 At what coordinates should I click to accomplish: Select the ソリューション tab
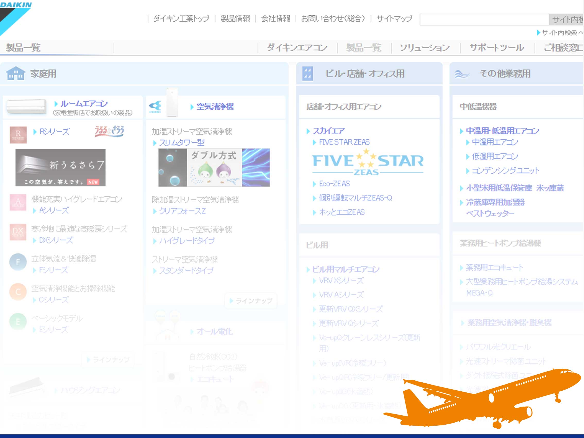point(425,48)
